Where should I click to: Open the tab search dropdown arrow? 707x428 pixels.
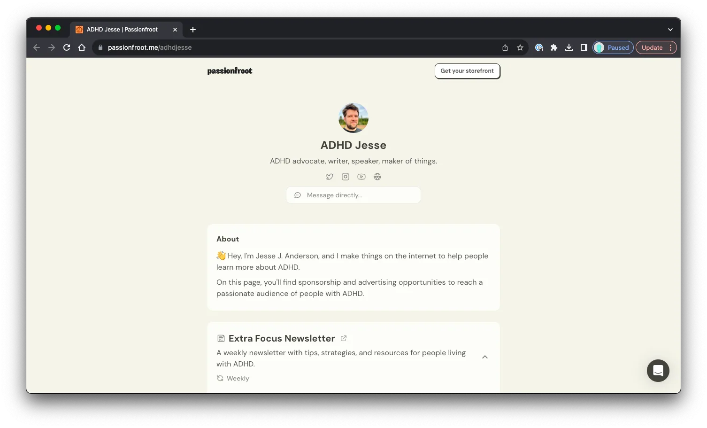670,30
